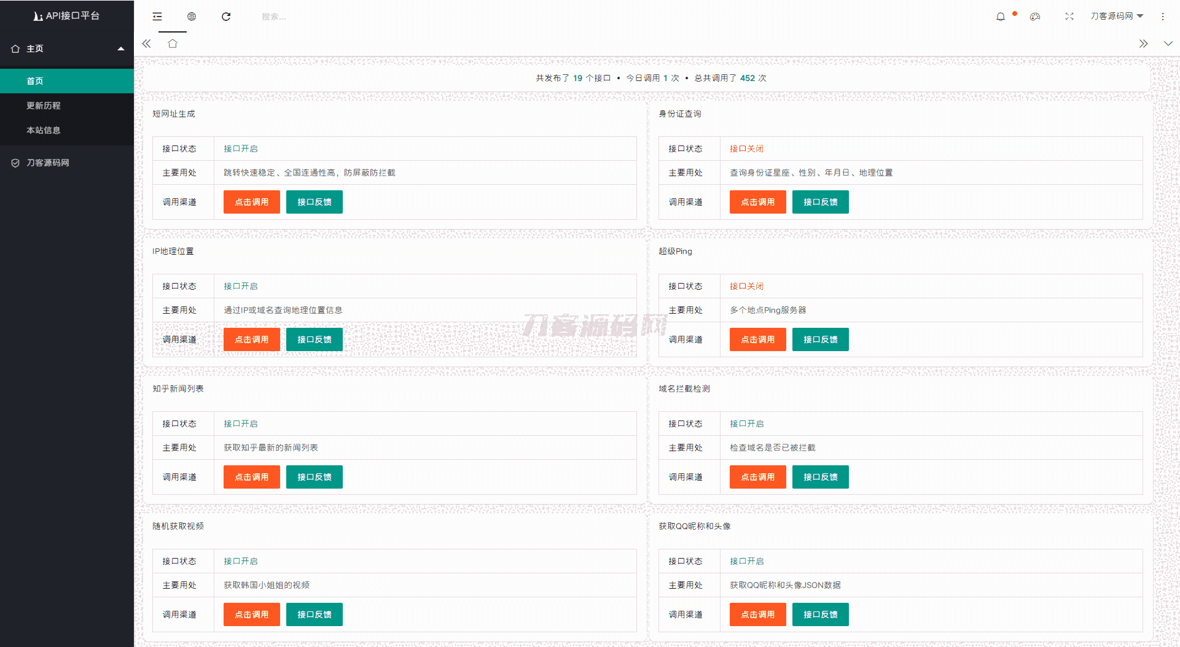1180x647 pixels.
Task: Click description 获取知乎最新的新闻列表
Action: (x=271, y=447)
